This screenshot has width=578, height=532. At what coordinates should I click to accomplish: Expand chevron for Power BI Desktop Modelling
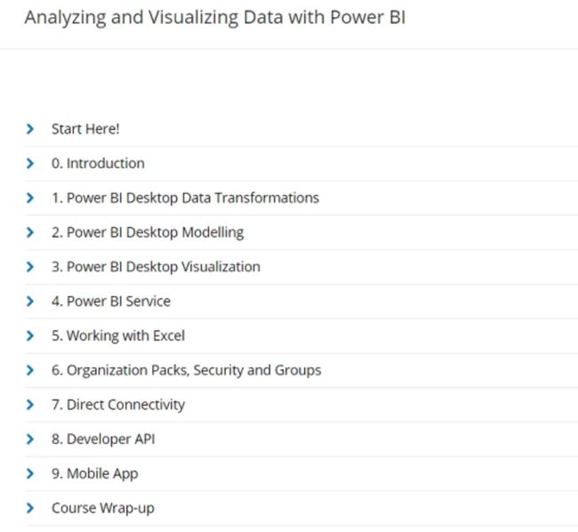coord(30,232)
